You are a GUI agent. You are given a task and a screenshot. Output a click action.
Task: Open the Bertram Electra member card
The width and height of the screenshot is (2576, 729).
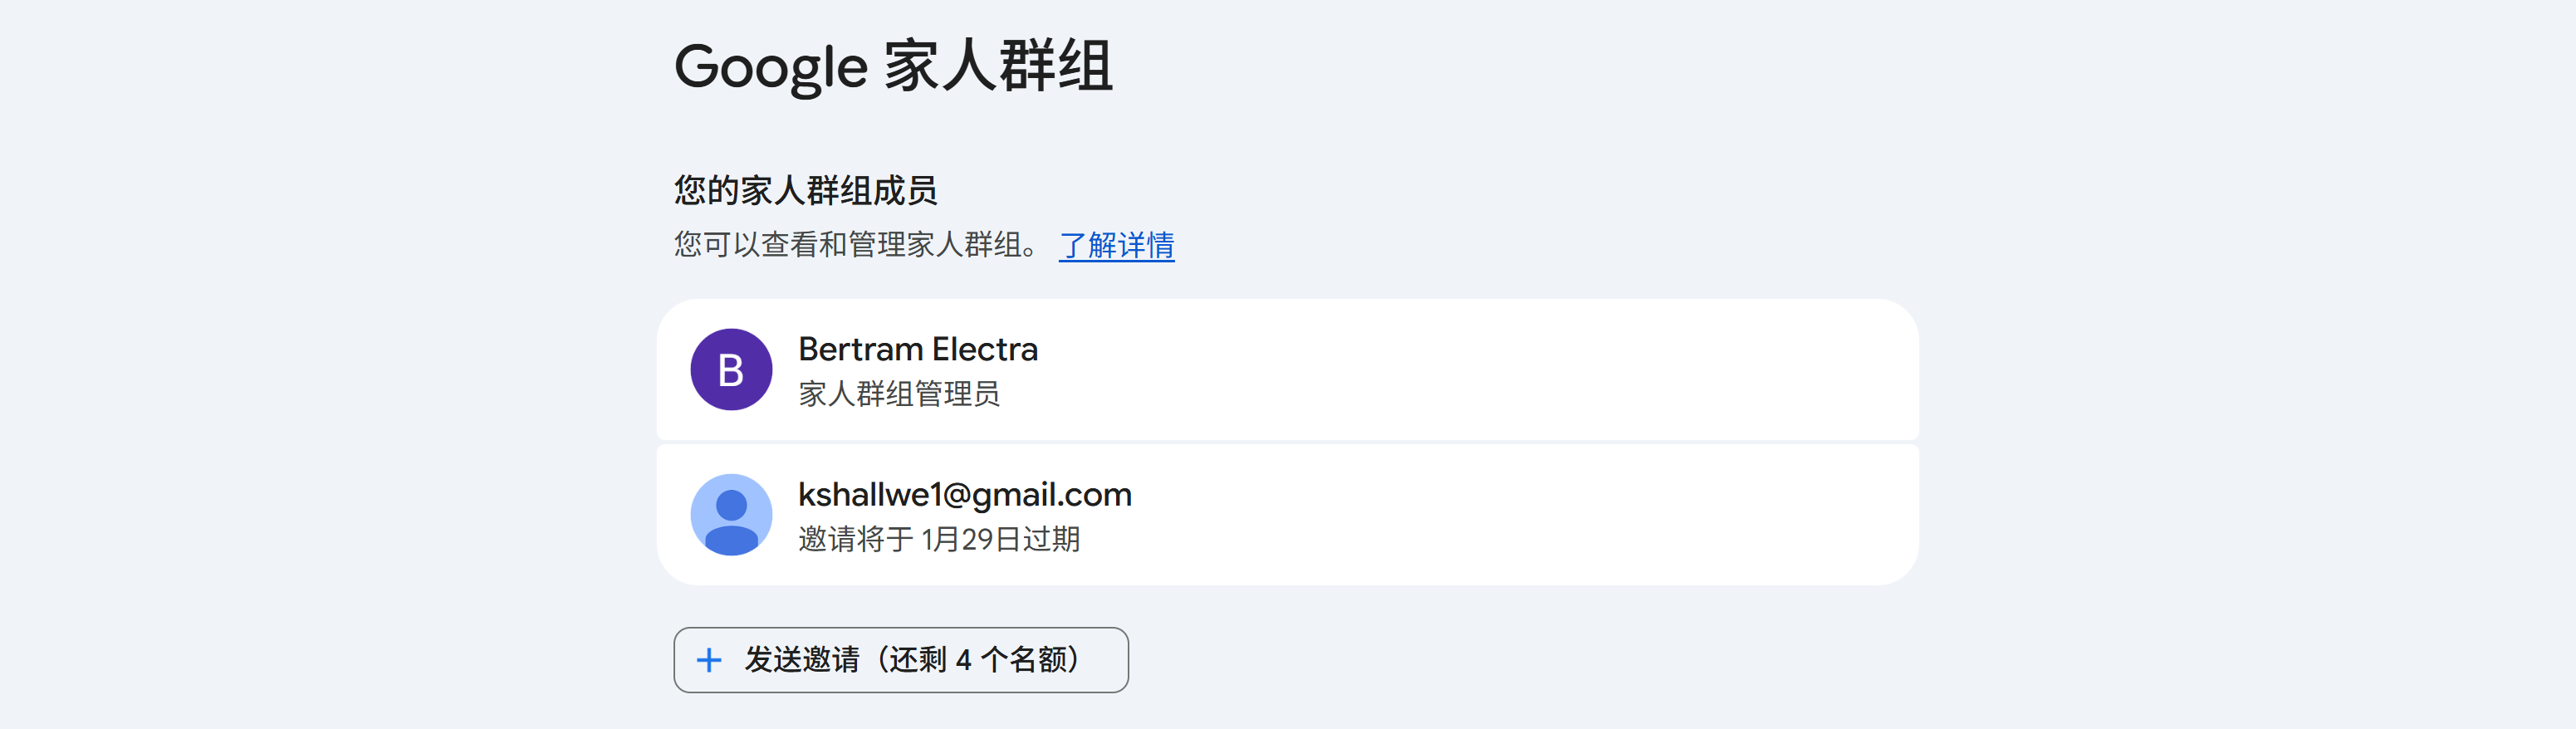1287,369
